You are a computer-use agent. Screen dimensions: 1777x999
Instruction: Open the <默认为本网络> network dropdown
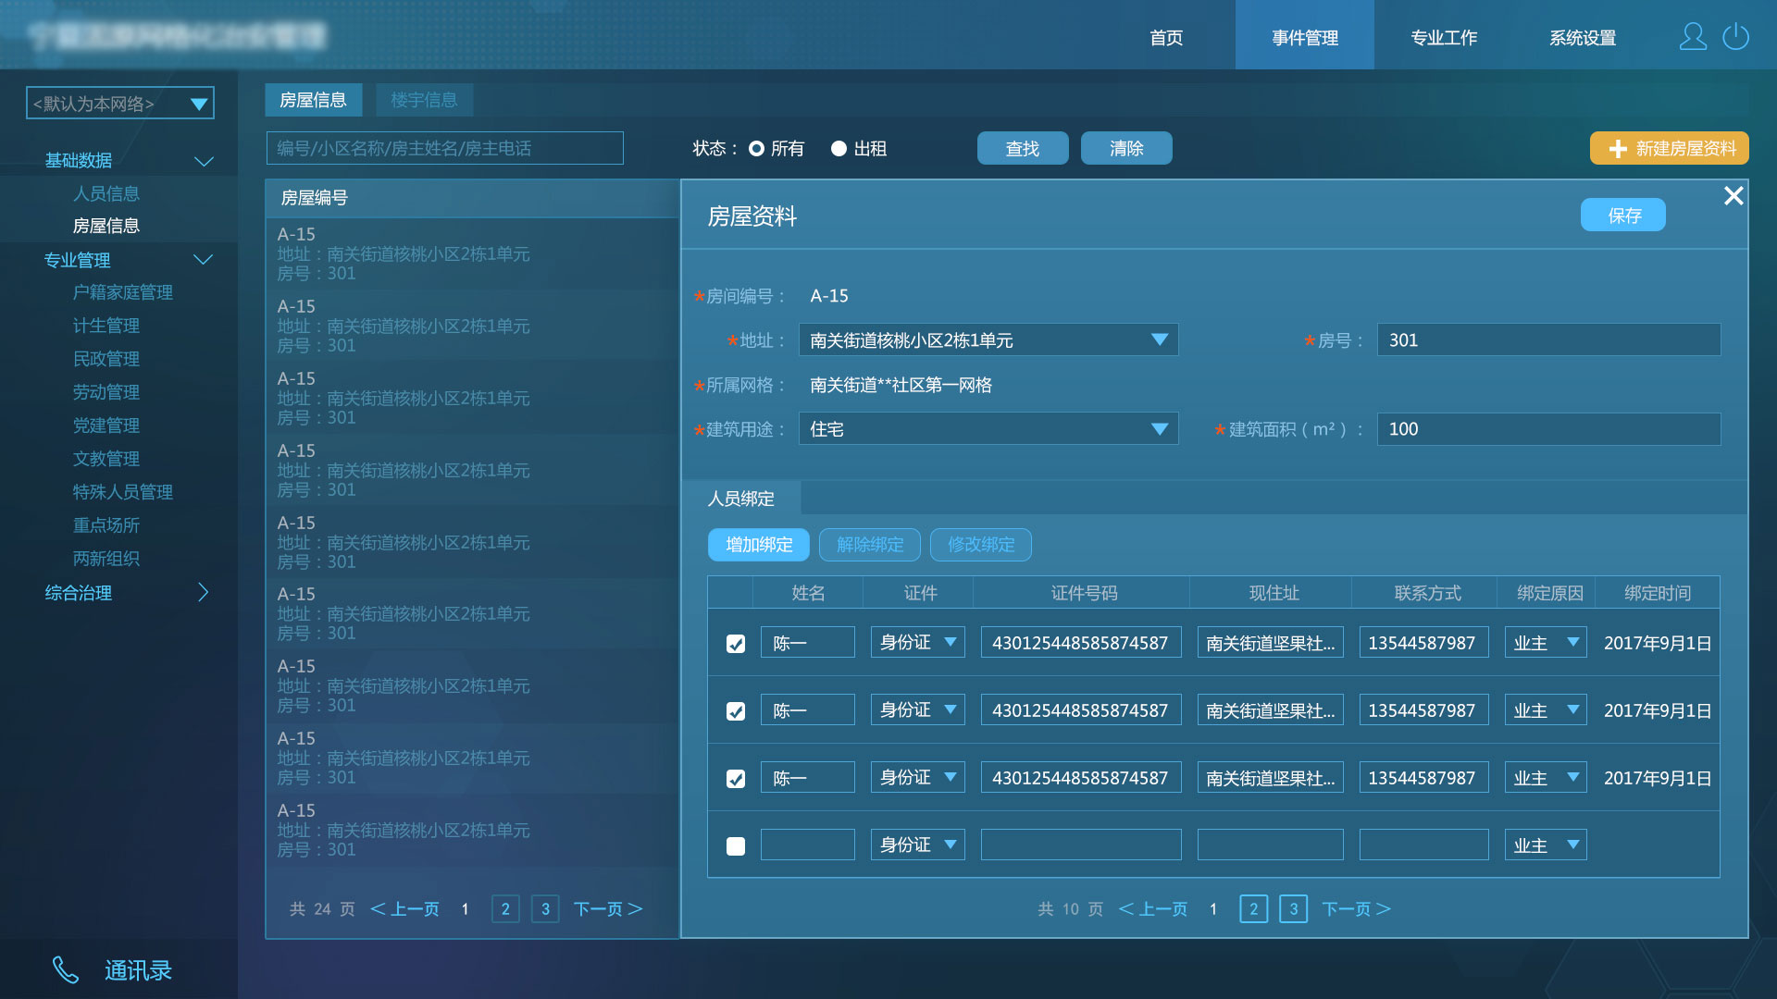pos(120,103)
